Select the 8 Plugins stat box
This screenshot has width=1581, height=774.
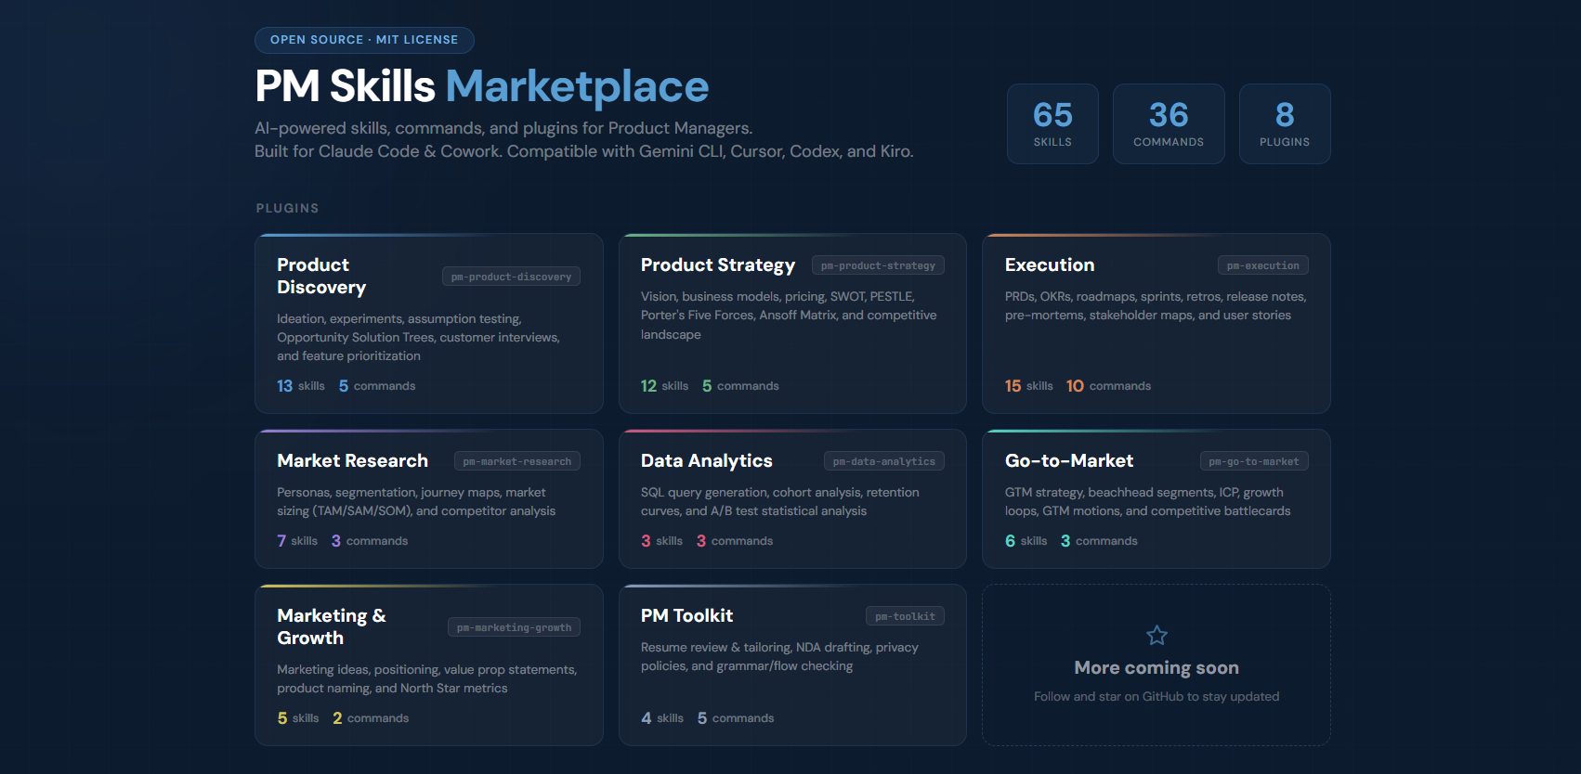[x=1285, y=123]
